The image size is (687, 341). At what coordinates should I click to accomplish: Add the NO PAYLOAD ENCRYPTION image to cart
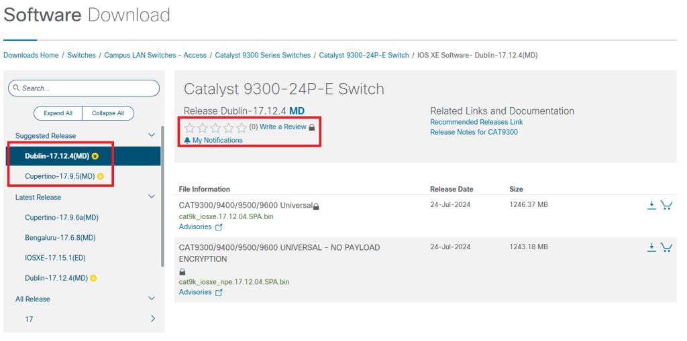[666, 248]
